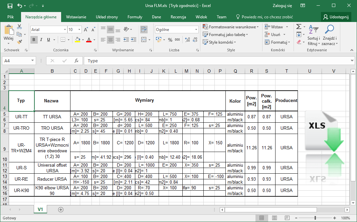
Task: Click the AutoSum sigma icon
Action: (299, 27)
